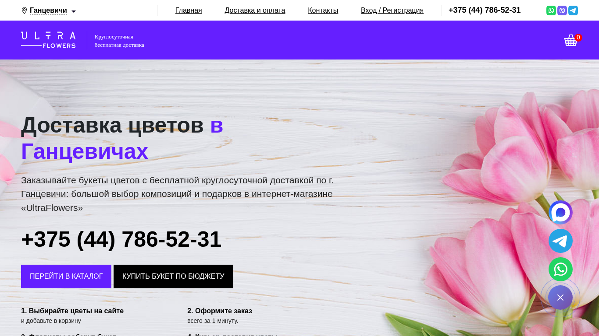Image resolution: width=599 pixels, height=336 pixels.
Task: Click the Ultra Flowers logo
Action: [x=48, y=40]
